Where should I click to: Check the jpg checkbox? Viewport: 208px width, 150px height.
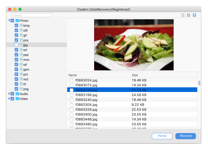[x=16, y=45]
